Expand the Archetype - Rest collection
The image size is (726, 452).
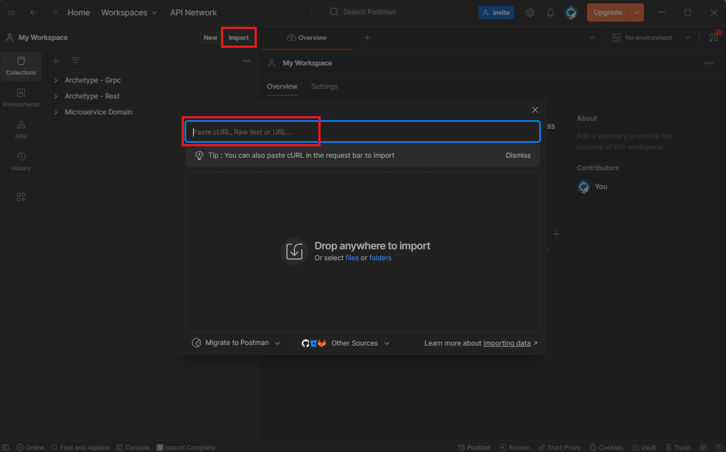coord(56,96)
